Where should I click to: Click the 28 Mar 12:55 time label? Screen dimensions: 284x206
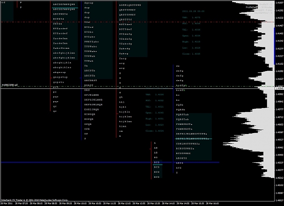(x=139, y=203)
